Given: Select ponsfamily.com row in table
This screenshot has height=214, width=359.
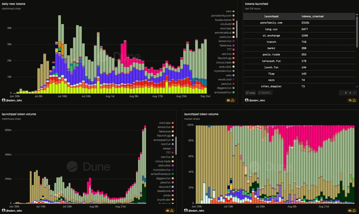Looking at the screenshot, I should pyautogui.click(x=299, y=23).
